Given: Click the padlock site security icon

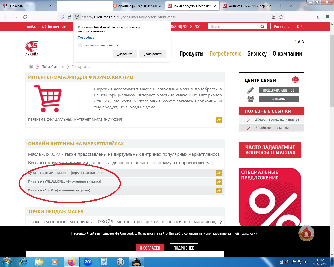Looking at the screenshot, I should (x=70, y=17).
